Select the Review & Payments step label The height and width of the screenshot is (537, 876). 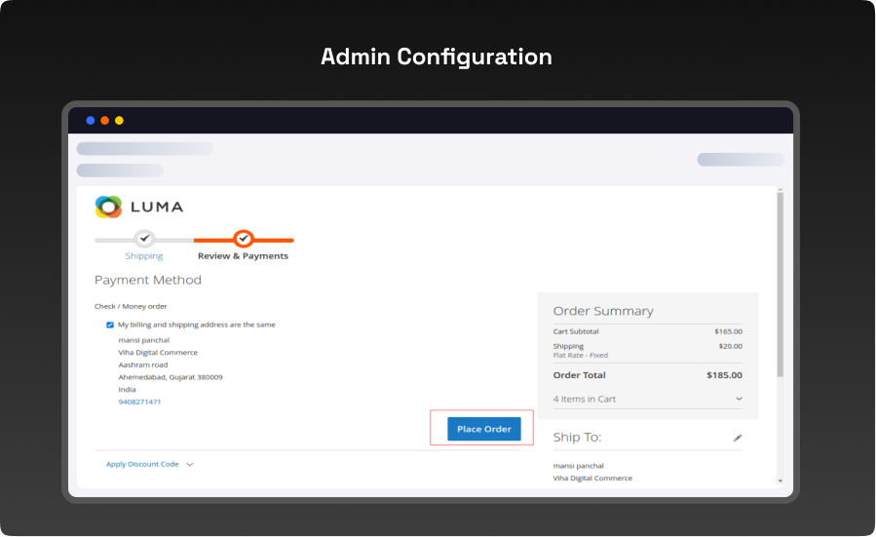[243, 256]
